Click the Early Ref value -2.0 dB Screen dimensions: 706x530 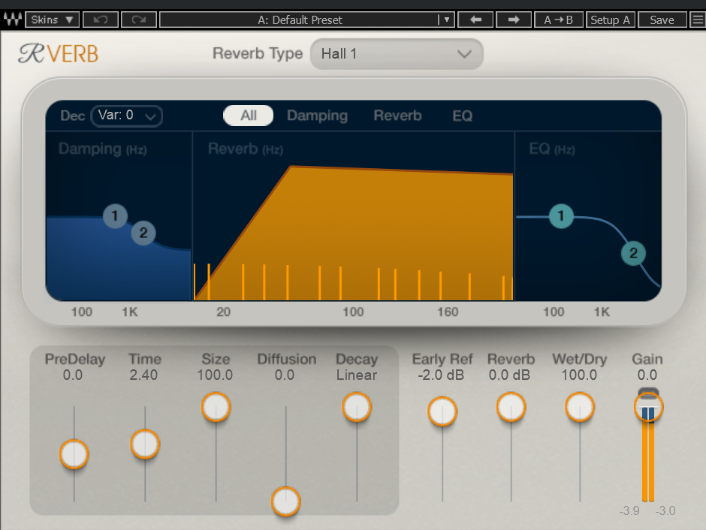click(441, 375)
